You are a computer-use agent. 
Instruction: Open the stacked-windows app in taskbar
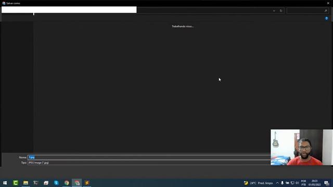[x=46, y=183]
